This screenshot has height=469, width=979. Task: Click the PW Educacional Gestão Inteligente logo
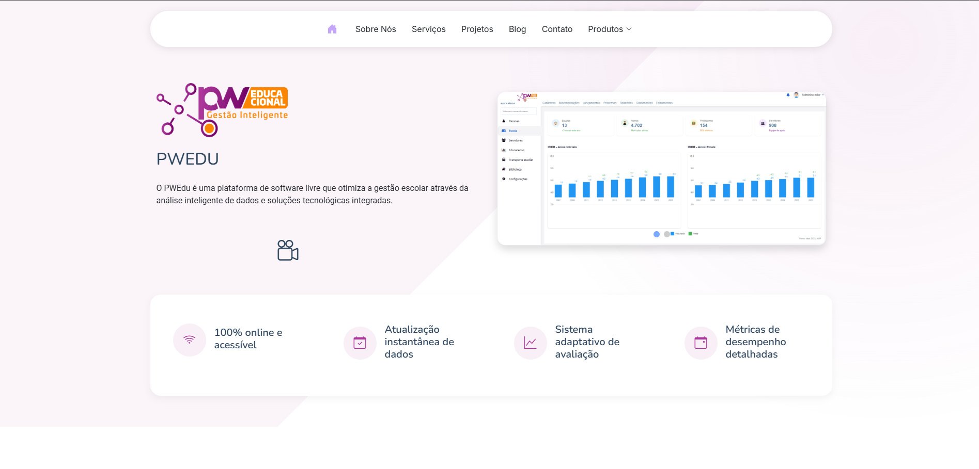pos(222,110)
